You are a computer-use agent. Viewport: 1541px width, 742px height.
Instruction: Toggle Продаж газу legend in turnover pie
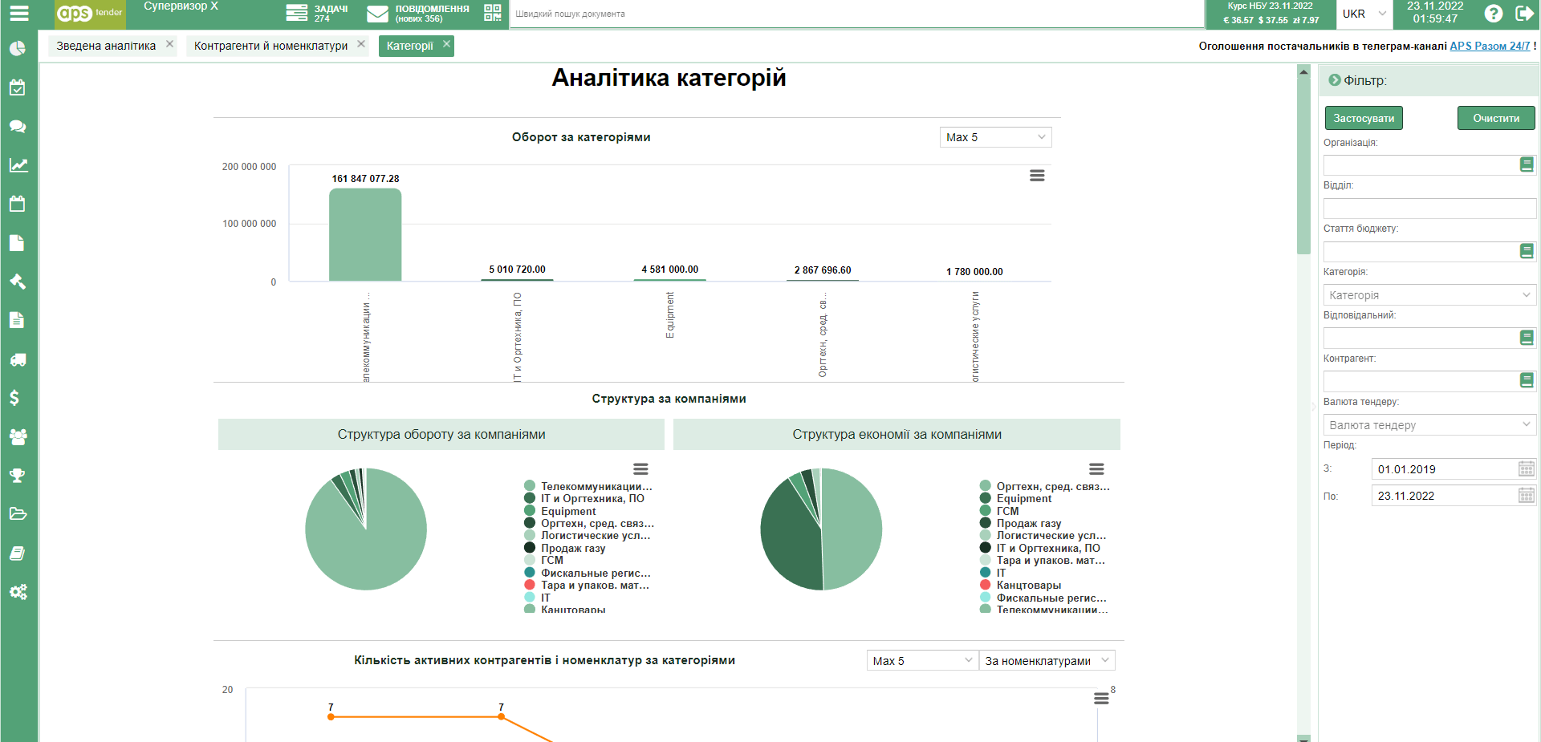565,548
